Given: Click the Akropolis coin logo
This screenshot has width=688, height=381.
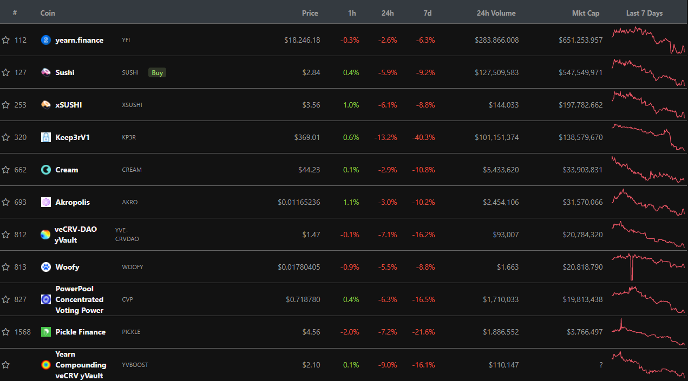Looking at the screenshot, I should pos(46,202).
